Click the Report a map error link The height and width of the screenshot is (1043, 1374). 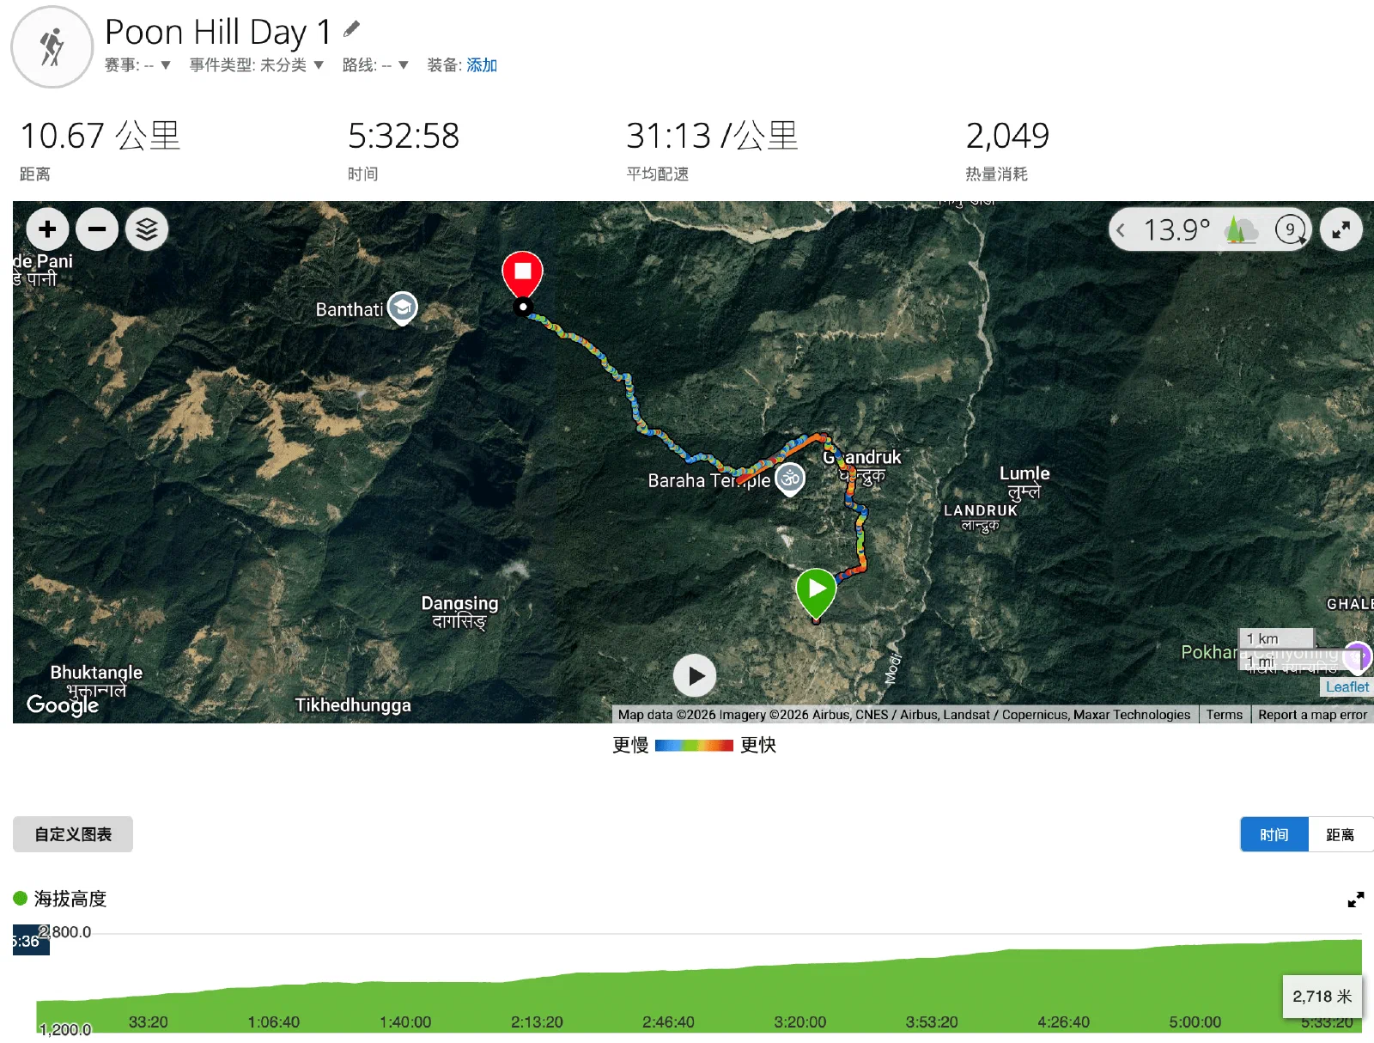click(1312, 715)
